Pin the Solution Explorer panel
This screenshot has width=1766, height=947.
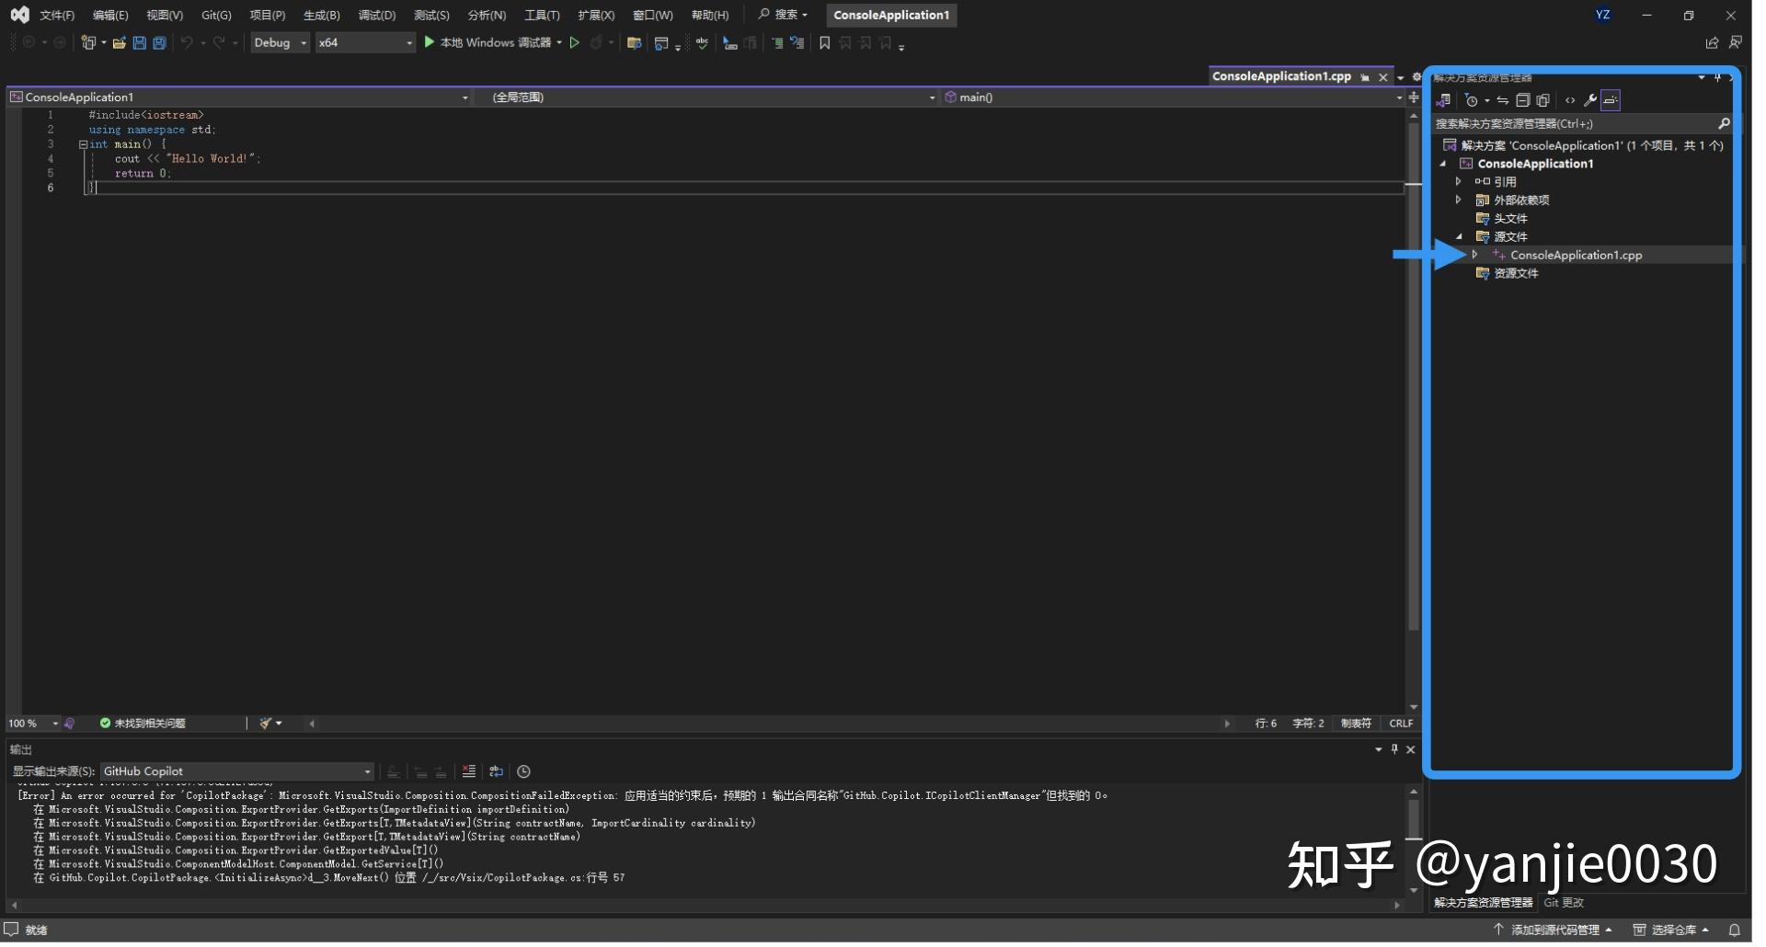[1718, 77]
